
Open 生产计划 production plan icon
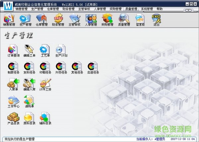[x=61, y=50]
